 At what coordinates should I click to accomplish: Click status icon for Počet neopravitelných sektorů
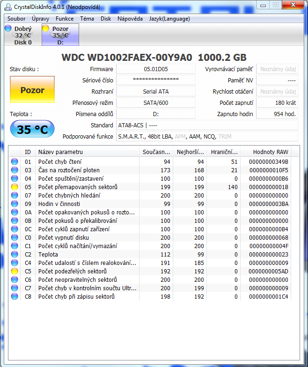point(15,279)
